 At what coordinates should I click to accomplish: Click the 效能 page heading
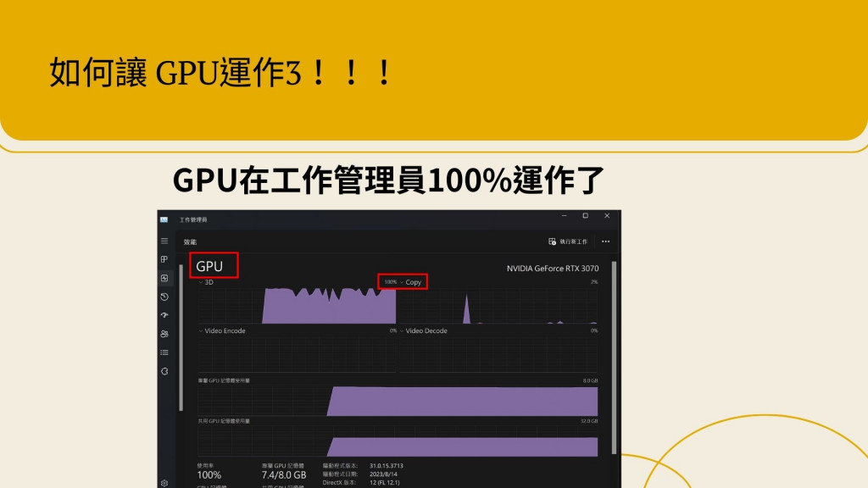(x=190, y=241)
